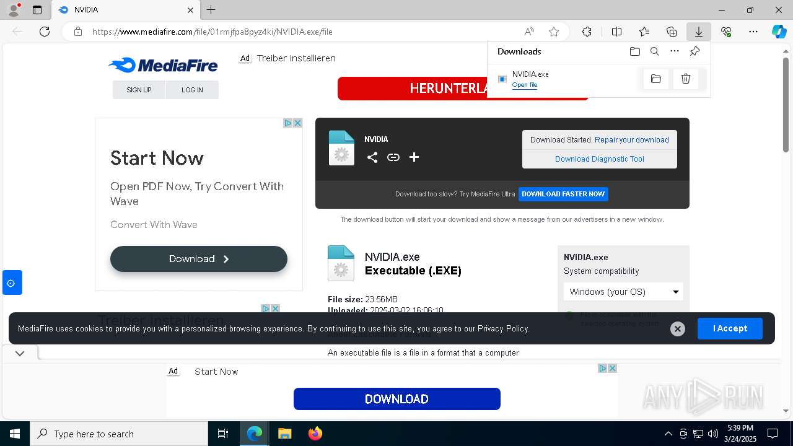Collapse bottom ad with chevron
Viewport: 793px width, 446px height.
[x=20, y=353]
